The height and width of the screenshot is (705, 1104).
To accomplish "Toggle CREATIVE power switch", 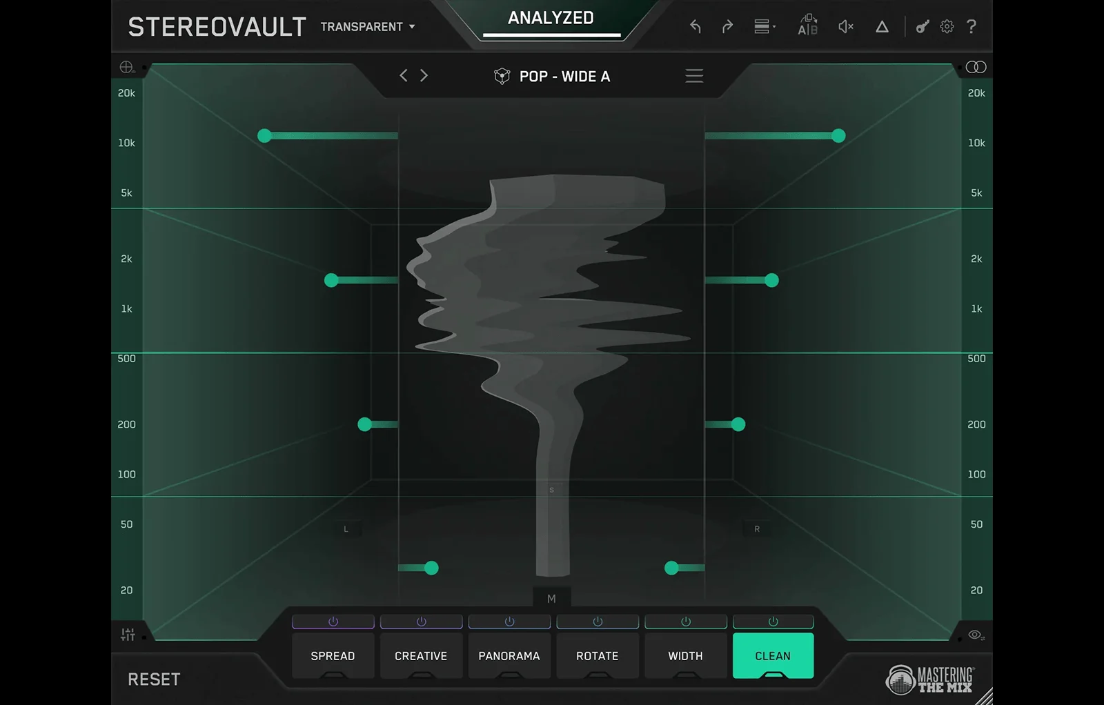I will (x=422, y=622).
